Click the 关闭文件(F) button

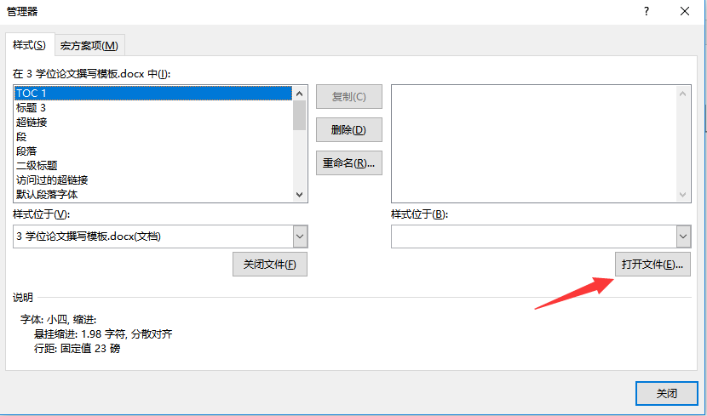click(x=269, y=265)
